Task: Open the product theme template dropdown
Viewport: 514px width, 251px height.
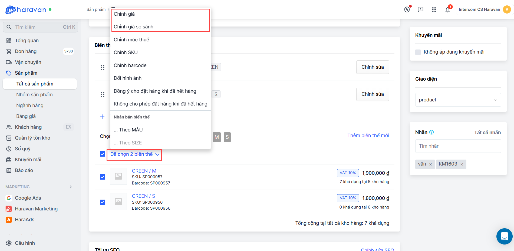Action: coord(458,100)
